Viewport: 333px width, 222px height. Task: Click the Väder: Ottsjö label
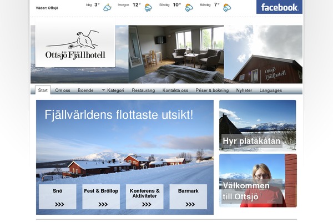[47, 8]
